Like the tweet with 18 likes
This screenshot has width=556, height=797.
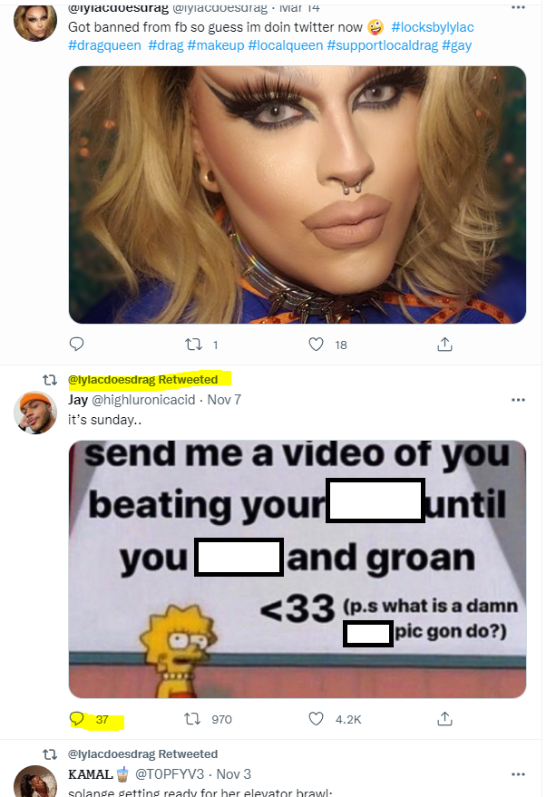[316, 345]
